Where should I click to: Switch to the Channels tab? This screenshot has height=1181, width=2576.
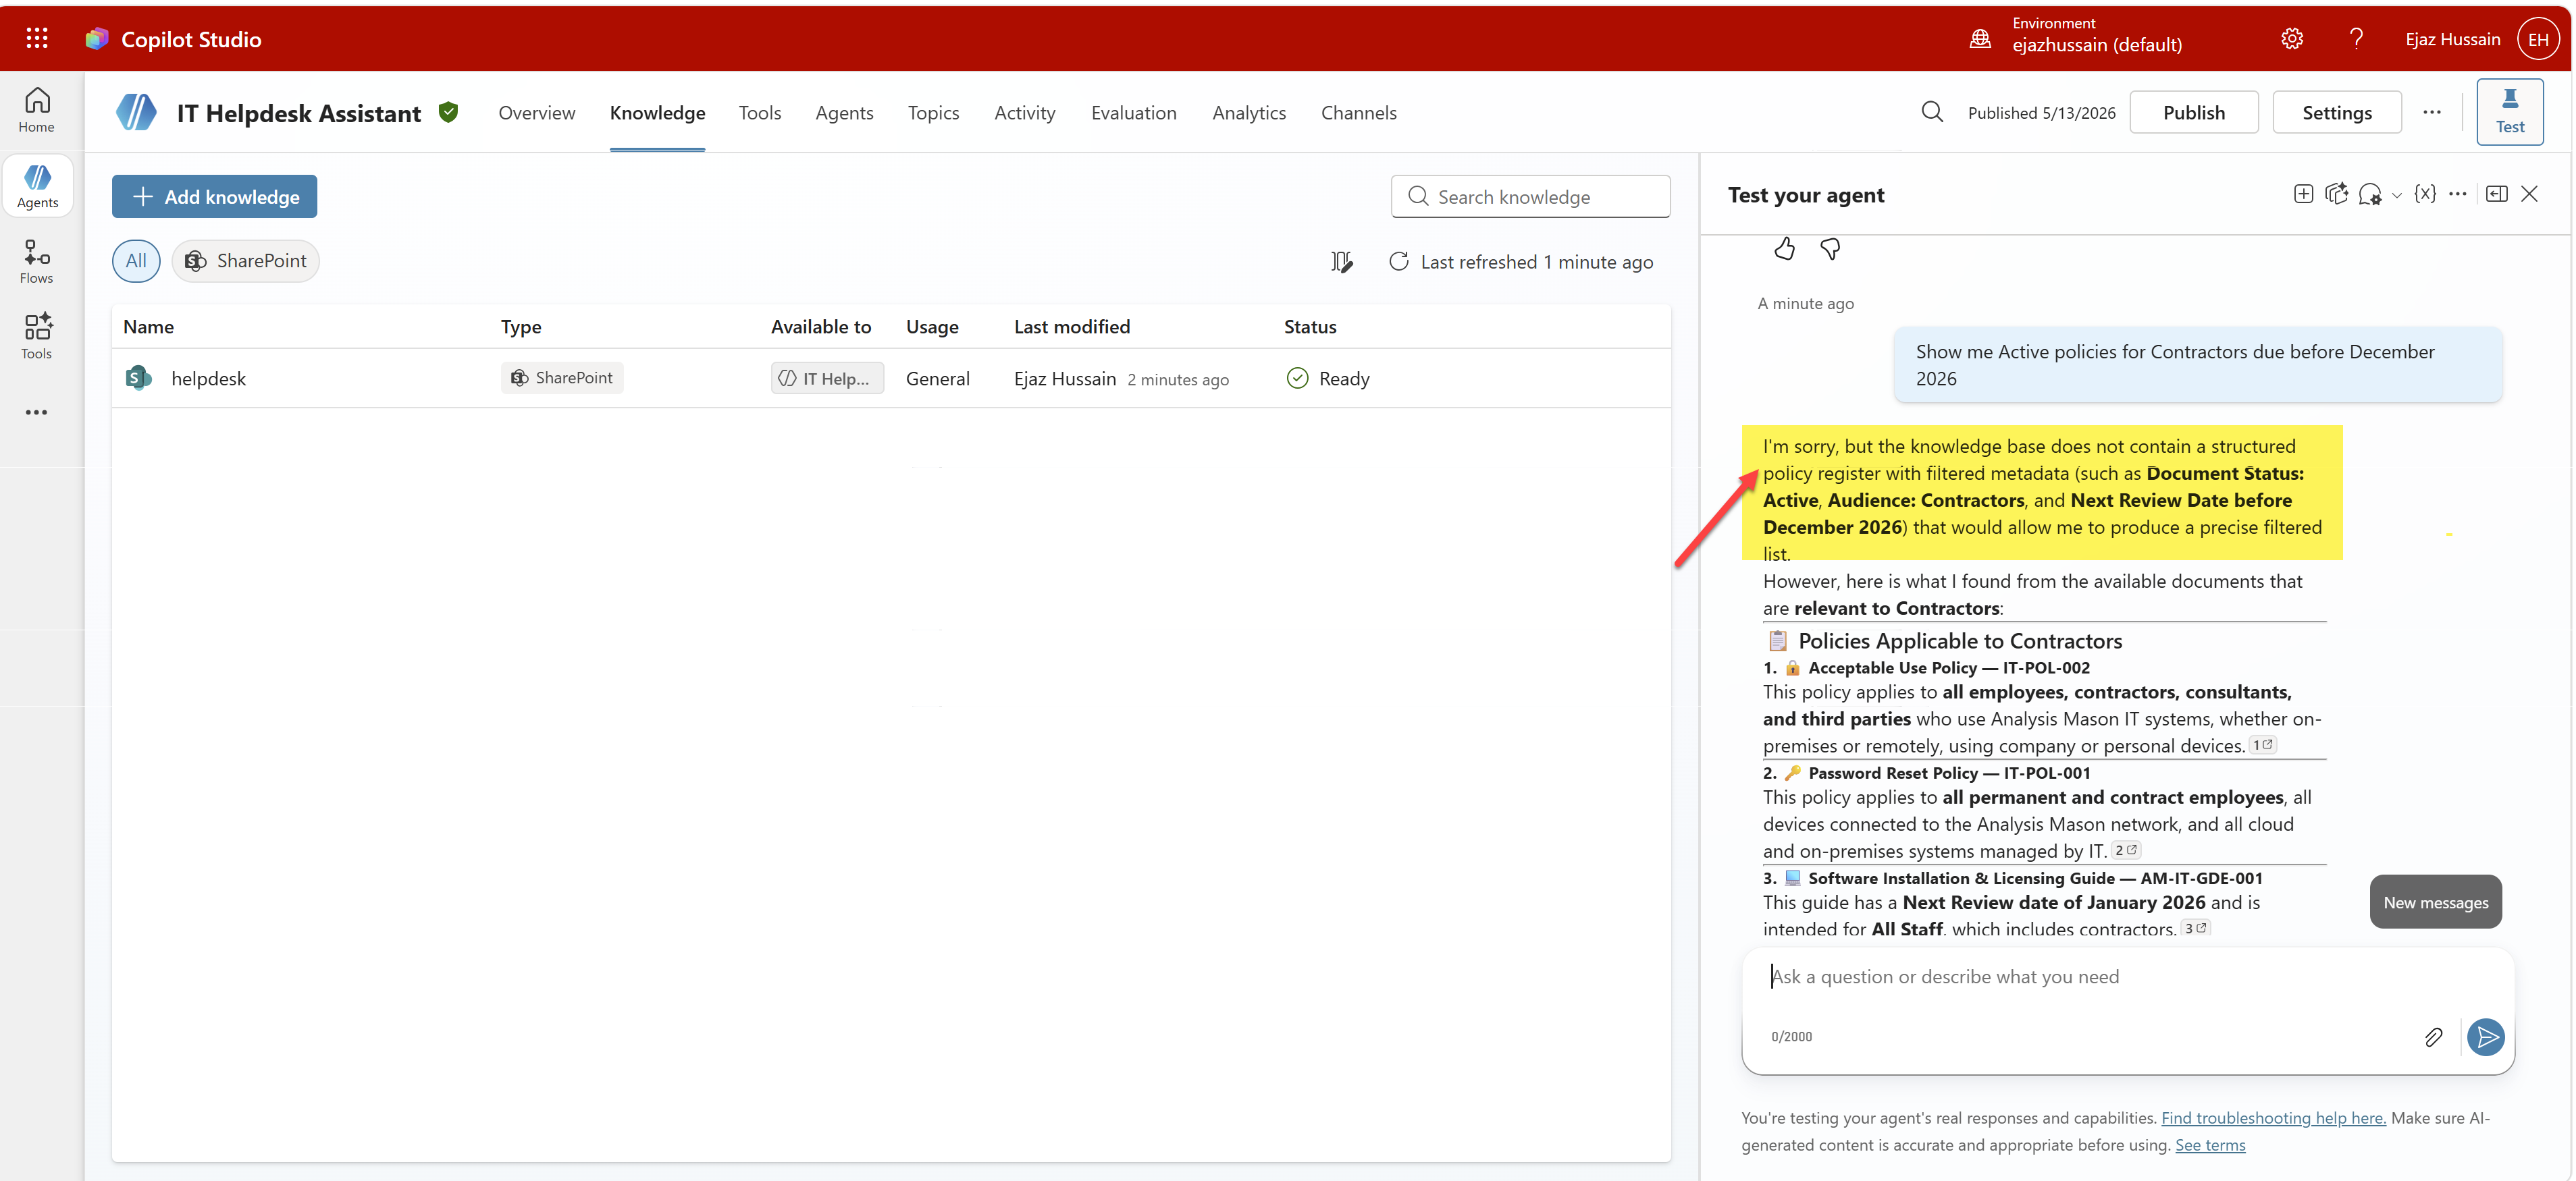click(1358, 112)
